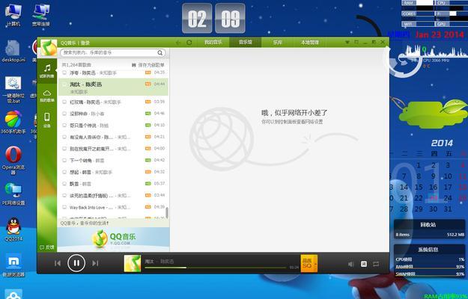This screenshot has width=468, height=299.
Task: Open the QQ2014 penguin desktop shortcut
Action: (13, 229)
